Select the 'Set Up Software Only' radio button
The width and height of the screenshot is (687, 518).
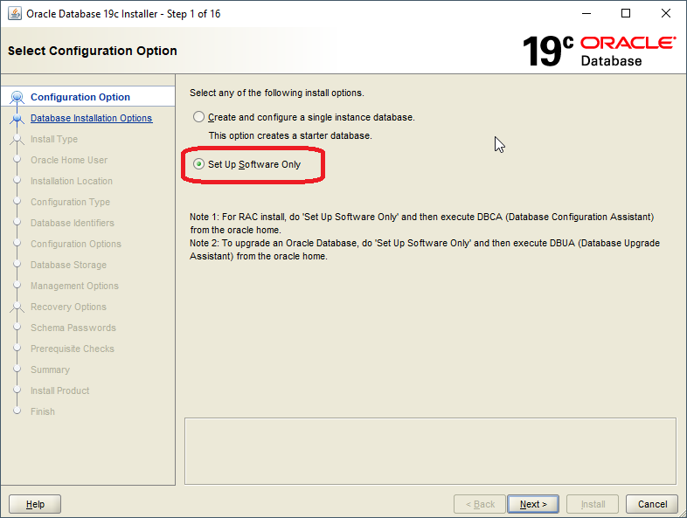pos(199,164)
